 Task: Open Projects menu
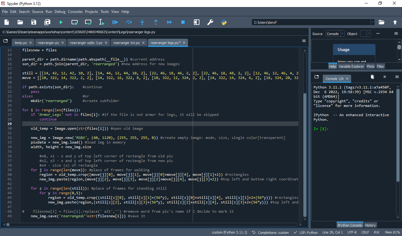(92, 12)
